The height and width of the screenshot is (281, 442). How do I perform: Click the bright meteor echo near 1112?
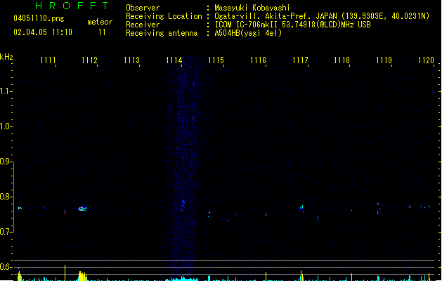pyautogui.click(x=82, y=209)
